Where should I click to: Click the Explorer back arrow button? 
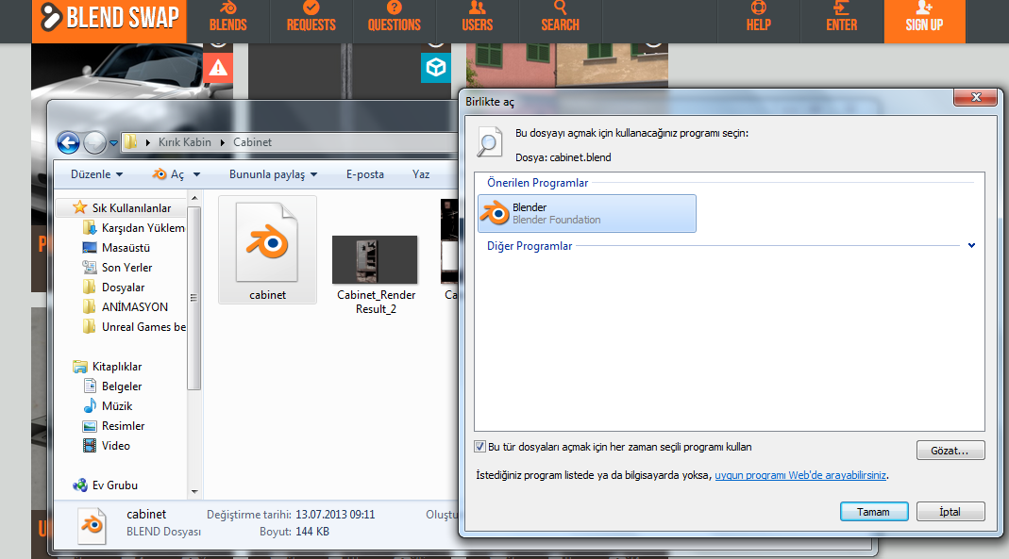tap(68, 142)
